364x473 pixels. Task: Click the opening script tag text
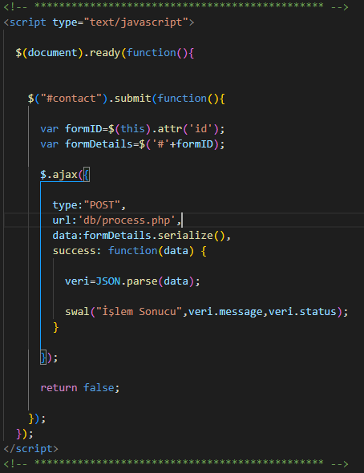click(99, 22)
